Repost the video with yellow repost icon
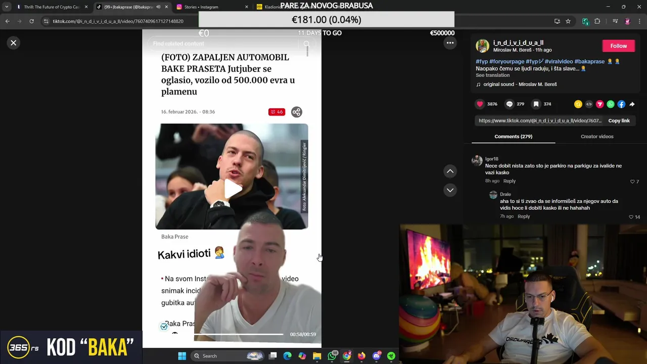Viewport: 647px width, 364px height. [578, 104]
